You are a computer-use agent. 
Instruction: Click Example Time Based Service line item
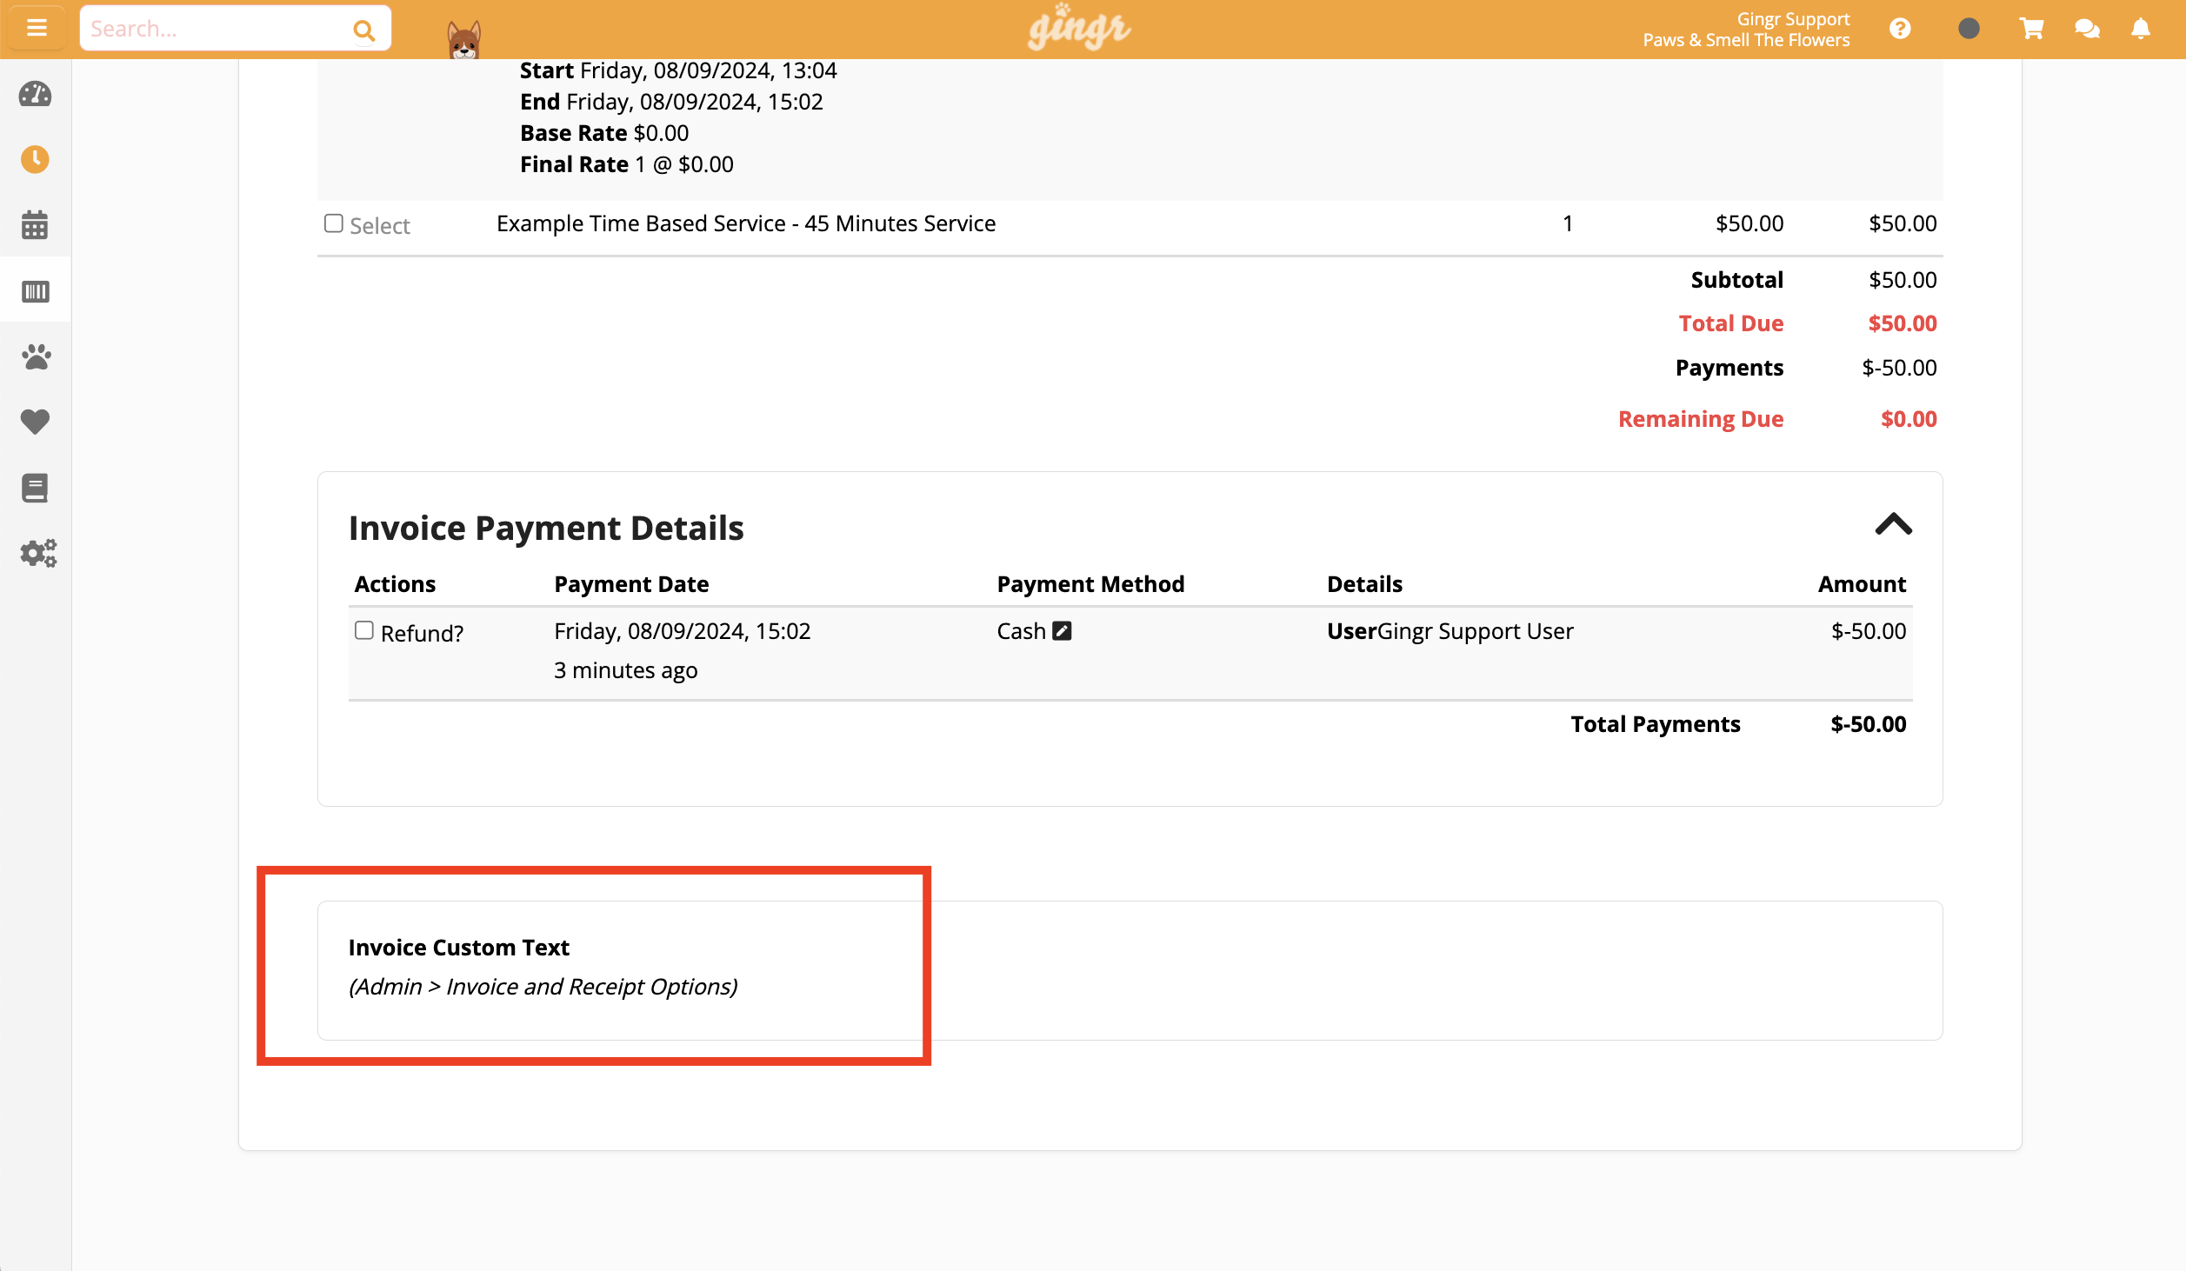click(746, 223)
